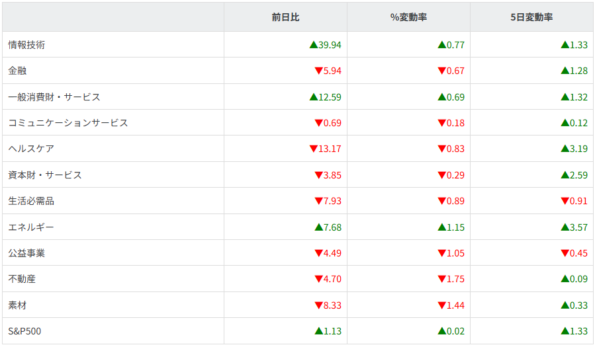Viewport: 595px width, 347px height.
Task: Click the red down arrow beside 1.75
Action: pos(442,279)
